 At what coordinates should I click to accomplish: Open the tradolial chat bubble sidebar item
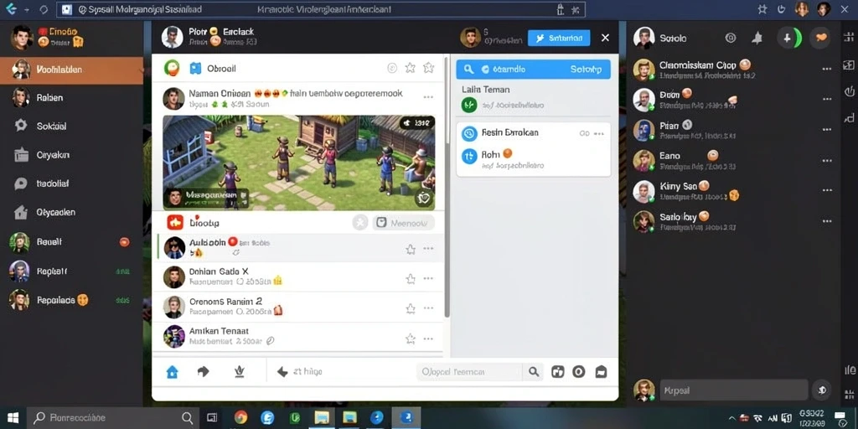pos(71,183)
